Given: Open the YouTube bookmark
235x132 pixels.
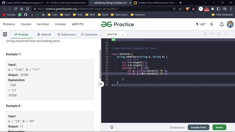Looking at the screenshot, I should 9,15.
